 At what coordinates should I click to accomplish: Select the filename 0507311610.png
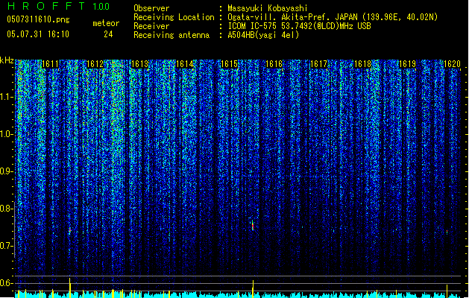point(38,19)
